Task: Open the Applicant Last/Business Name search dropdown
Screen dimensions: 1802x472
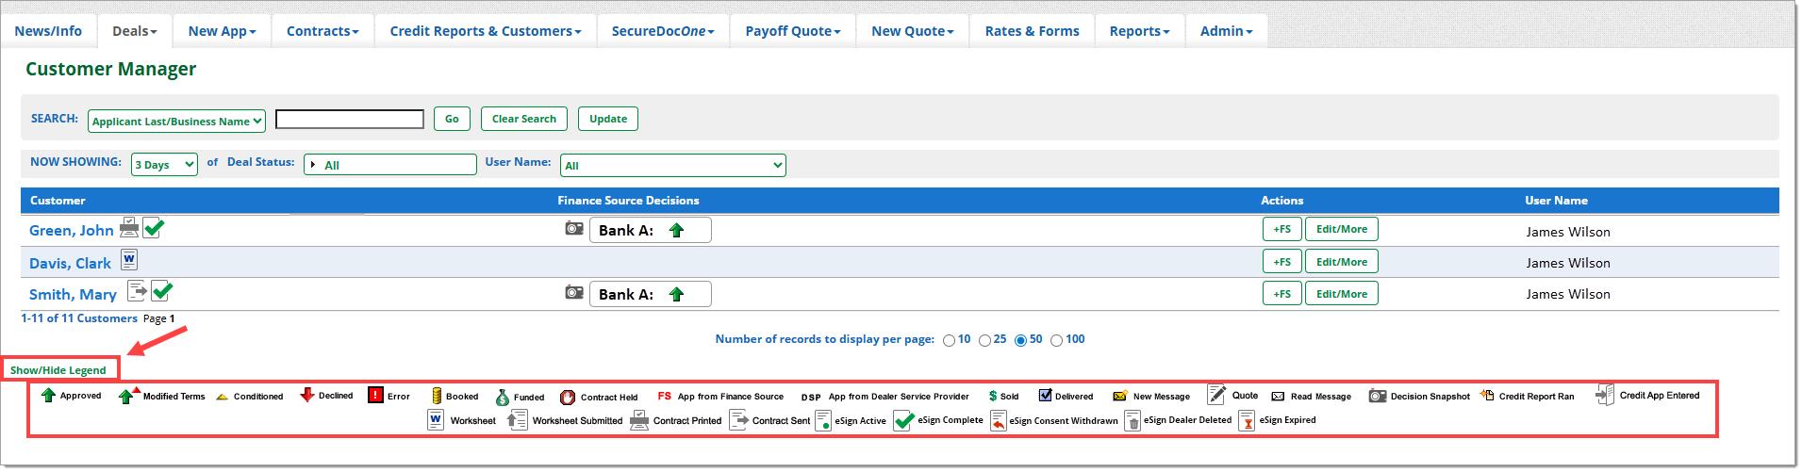Action: point(176,122)
